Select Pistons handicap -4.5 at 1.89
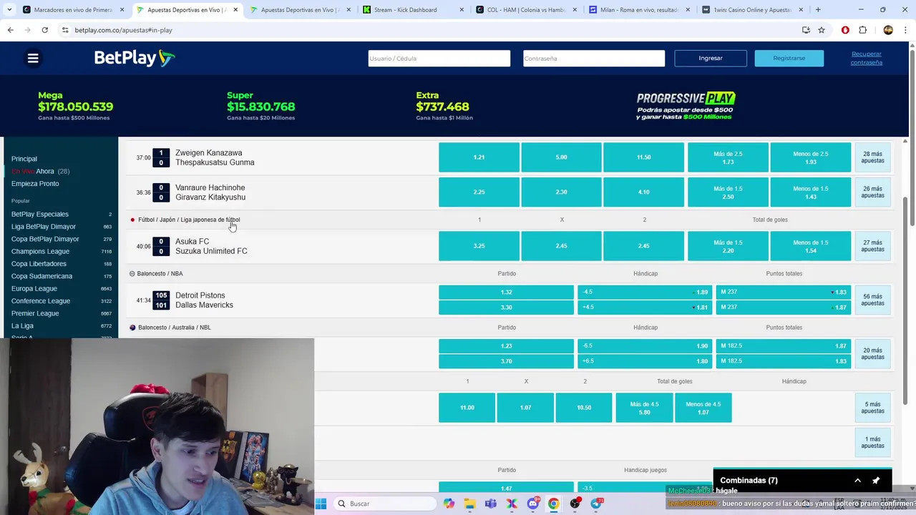Screen dimensions: 916x515 point(645,292)
